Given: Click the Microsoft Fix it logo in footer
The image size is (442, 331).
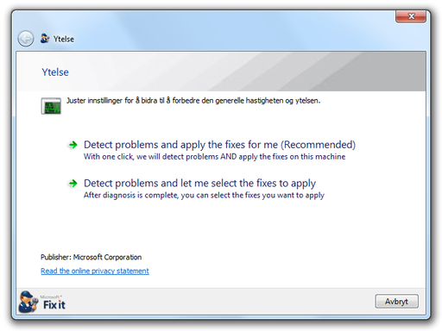Looking at the screenshot, I should [42, 302].
